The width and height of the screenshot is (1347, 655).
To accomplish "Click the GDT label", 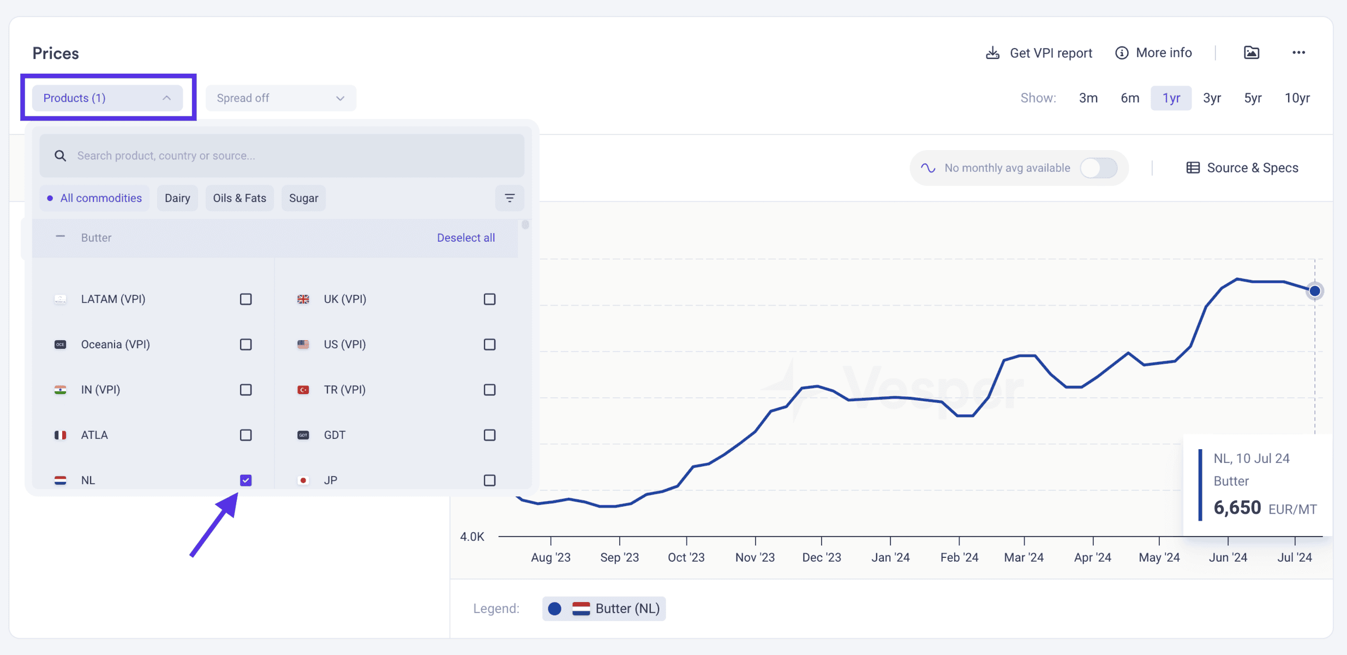I will [x=334, y=435].
